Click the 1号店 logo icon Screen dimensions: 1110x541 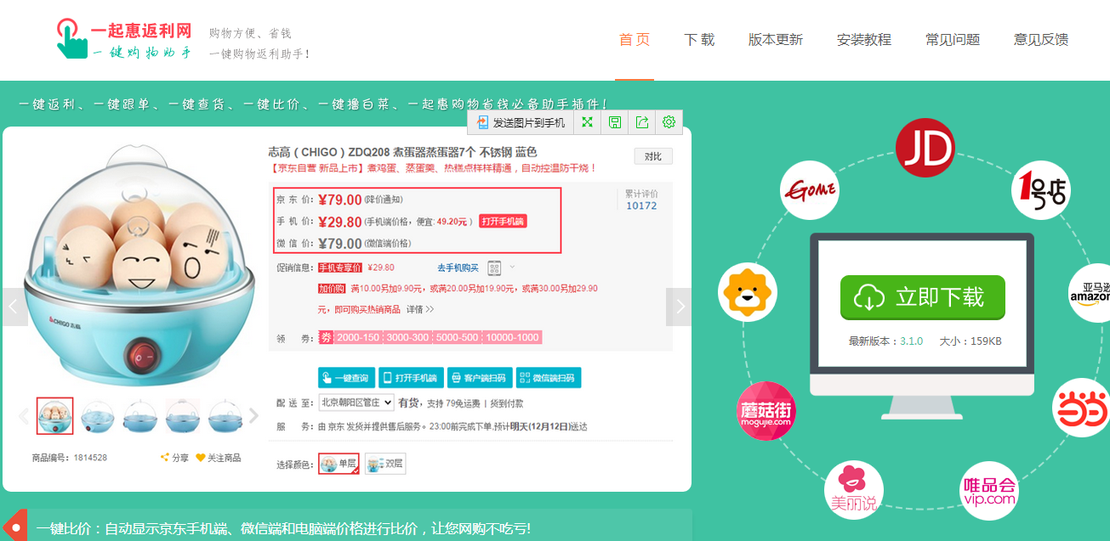[1041, 190]
